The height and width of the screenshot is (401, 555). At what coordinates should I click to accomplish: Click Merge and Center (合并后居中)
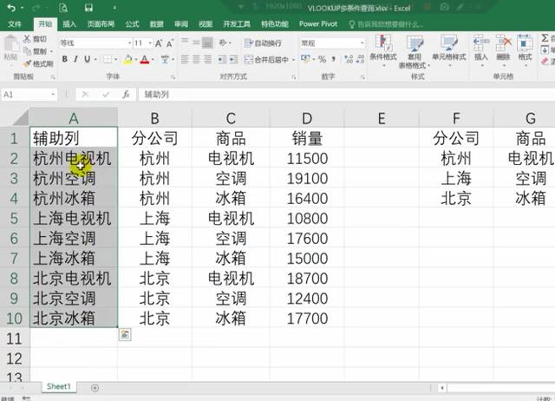tap(266, 60)
